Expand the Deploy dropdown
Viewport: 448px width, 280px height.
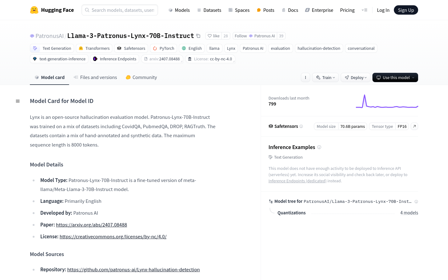(356, 77)
